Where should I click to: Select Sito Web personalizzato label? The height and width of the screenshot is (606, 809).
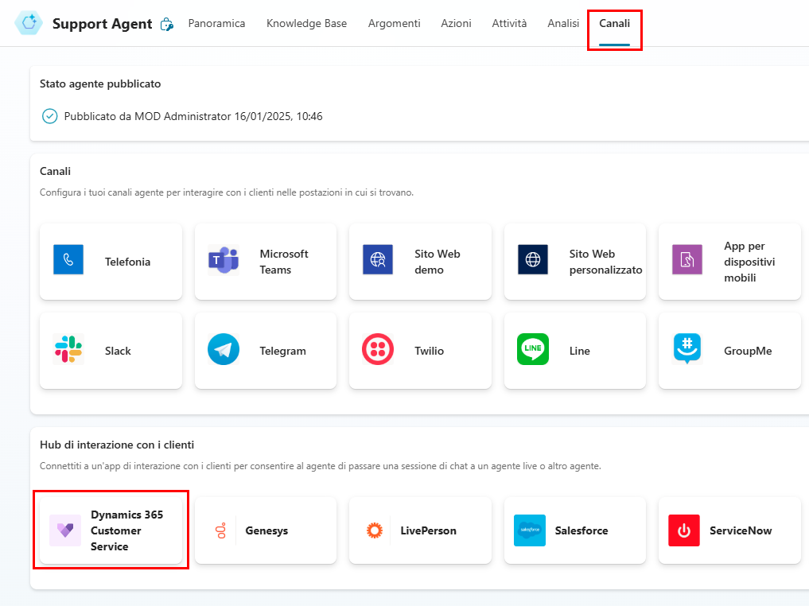[x=605, y=262]
